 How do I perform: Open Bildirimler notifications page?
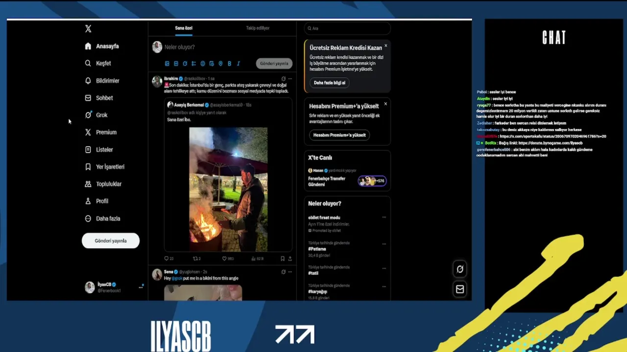pyautogui.click(x=102, y=81)
